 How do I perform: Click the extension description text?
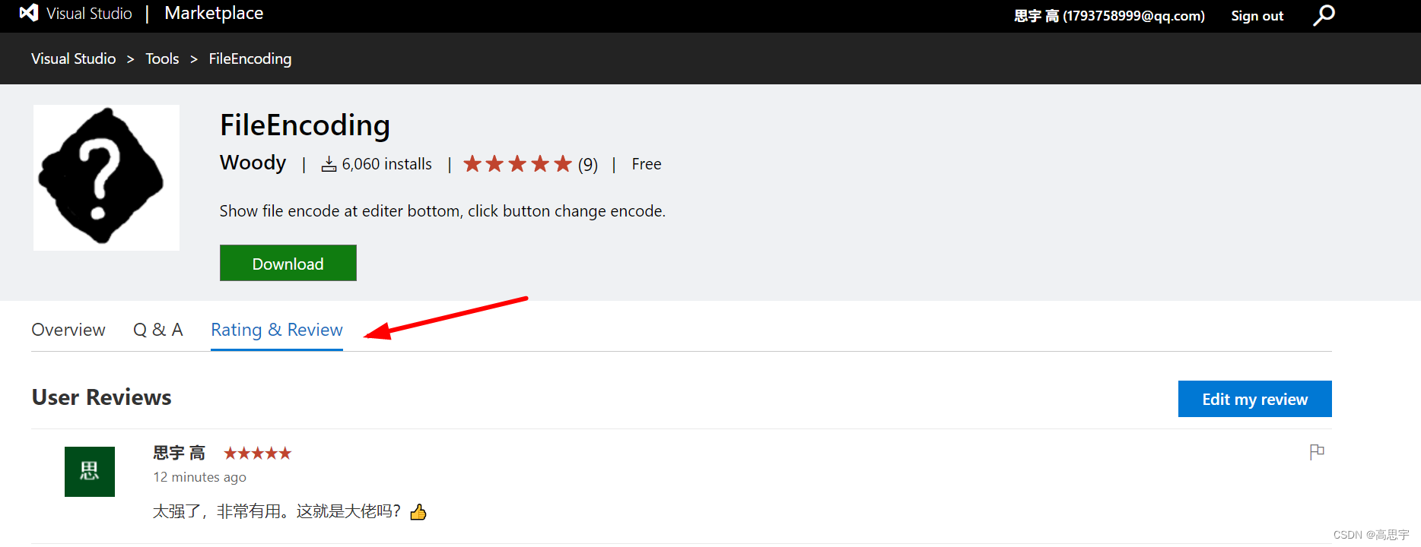pyautogui.click(x=443, y=211)
